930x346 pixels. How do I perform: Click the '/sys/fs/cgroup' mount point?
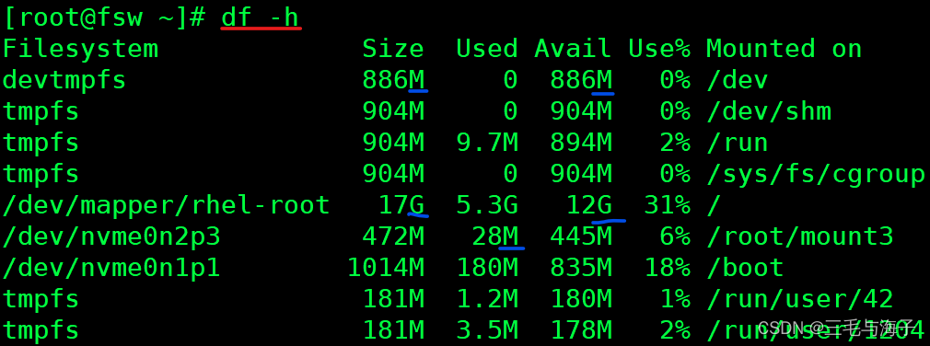coord(816,174)
